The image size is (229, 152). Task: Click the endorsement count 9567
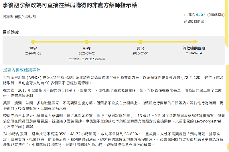click(201, 14)
